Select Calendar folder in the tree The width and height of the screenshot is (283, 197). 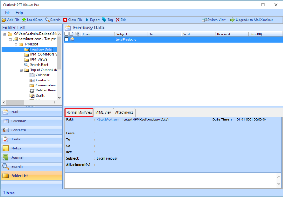tap(42, 75)
